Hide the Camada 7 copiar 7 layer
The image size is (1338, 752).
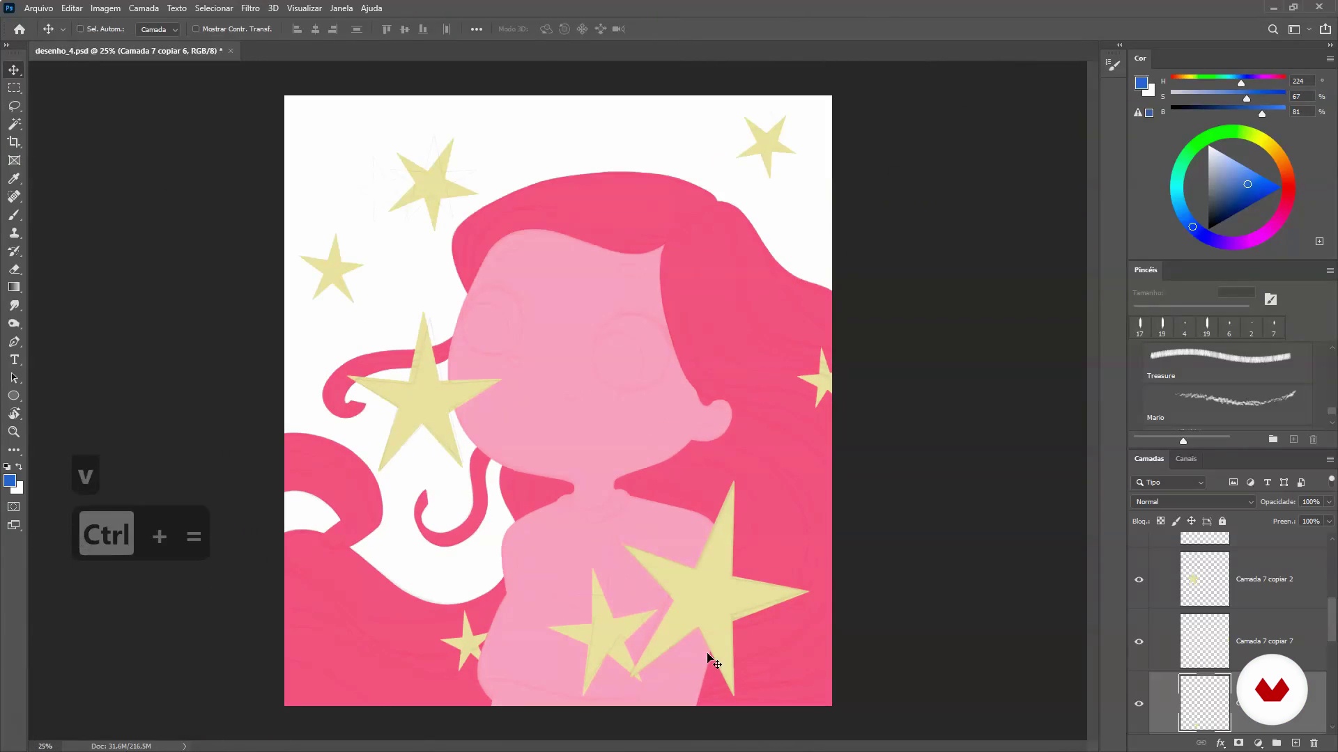(1139, 641)
